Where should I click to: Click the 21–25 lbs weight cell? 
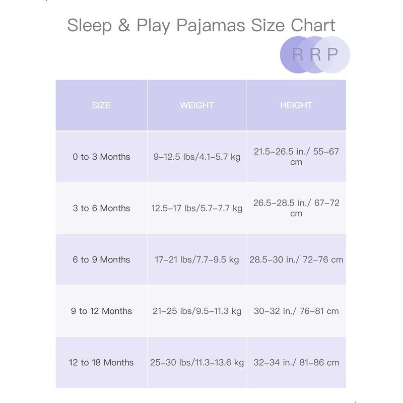pyautogui.click(x=197, y=311)
